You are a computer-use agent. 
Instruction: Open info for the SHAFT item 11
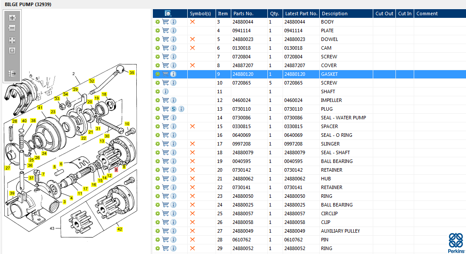coord(165,91)
